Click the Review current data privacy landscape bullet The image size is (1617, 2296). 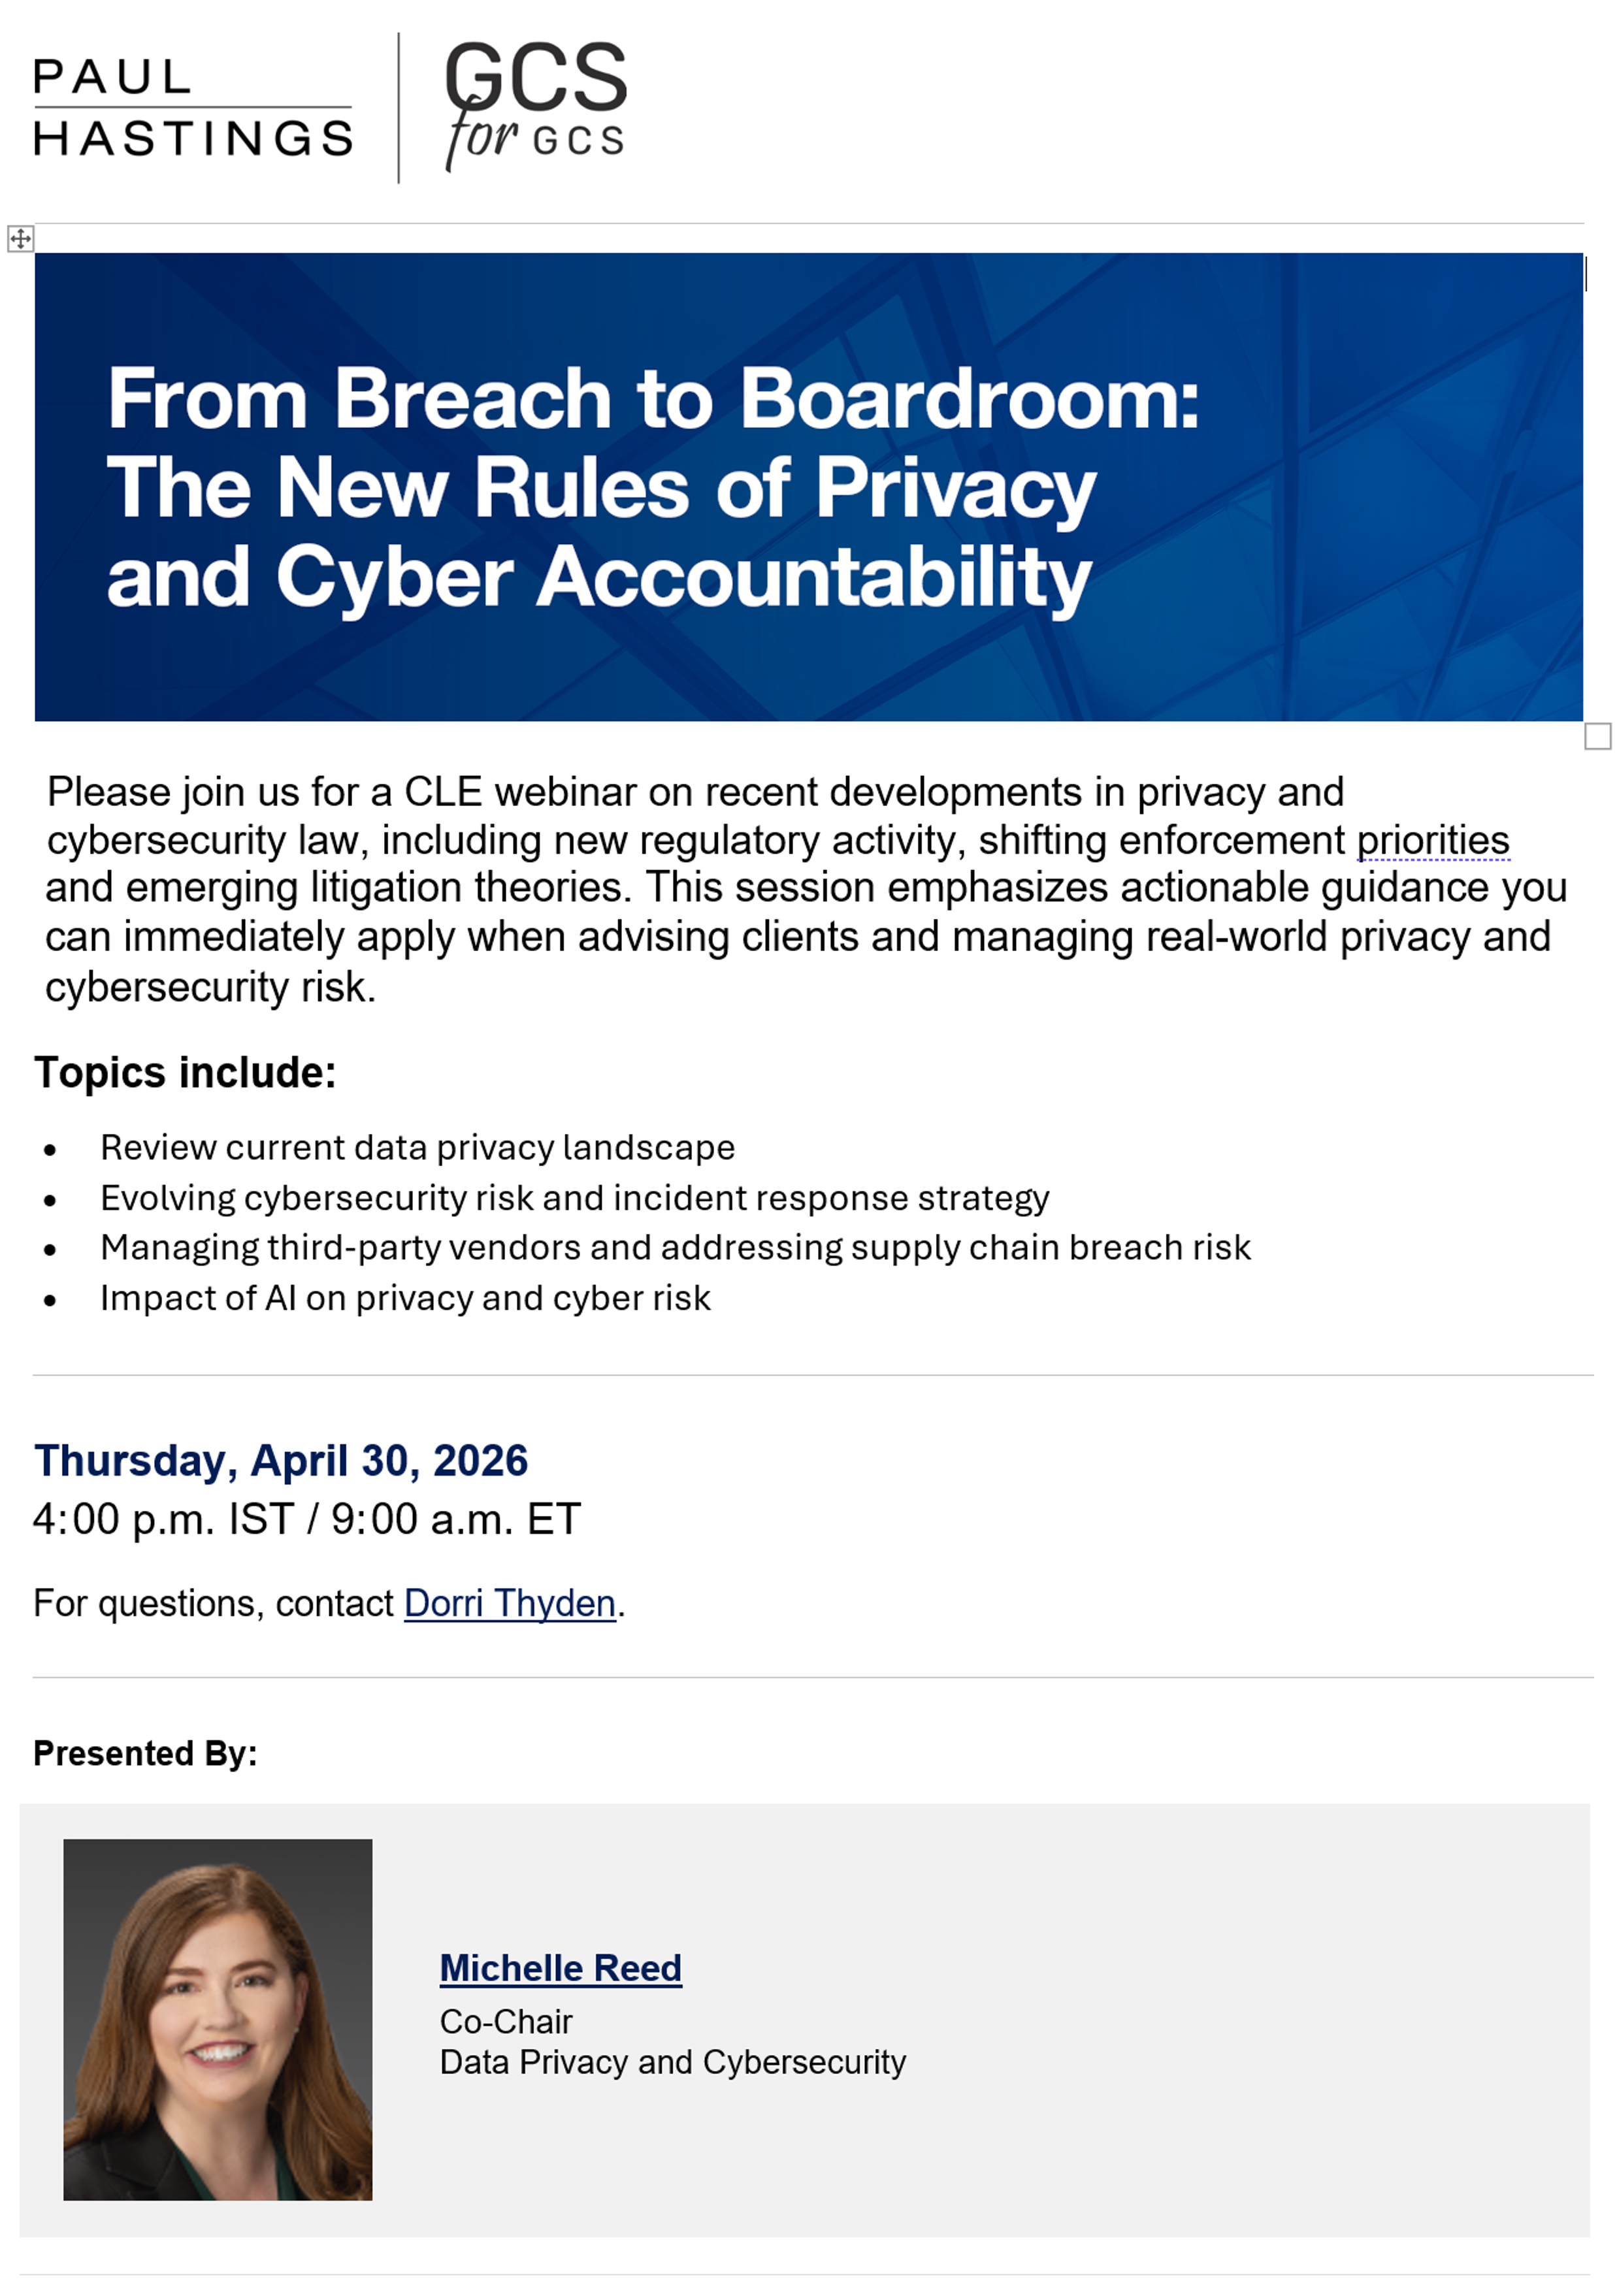coord(417,1147)
